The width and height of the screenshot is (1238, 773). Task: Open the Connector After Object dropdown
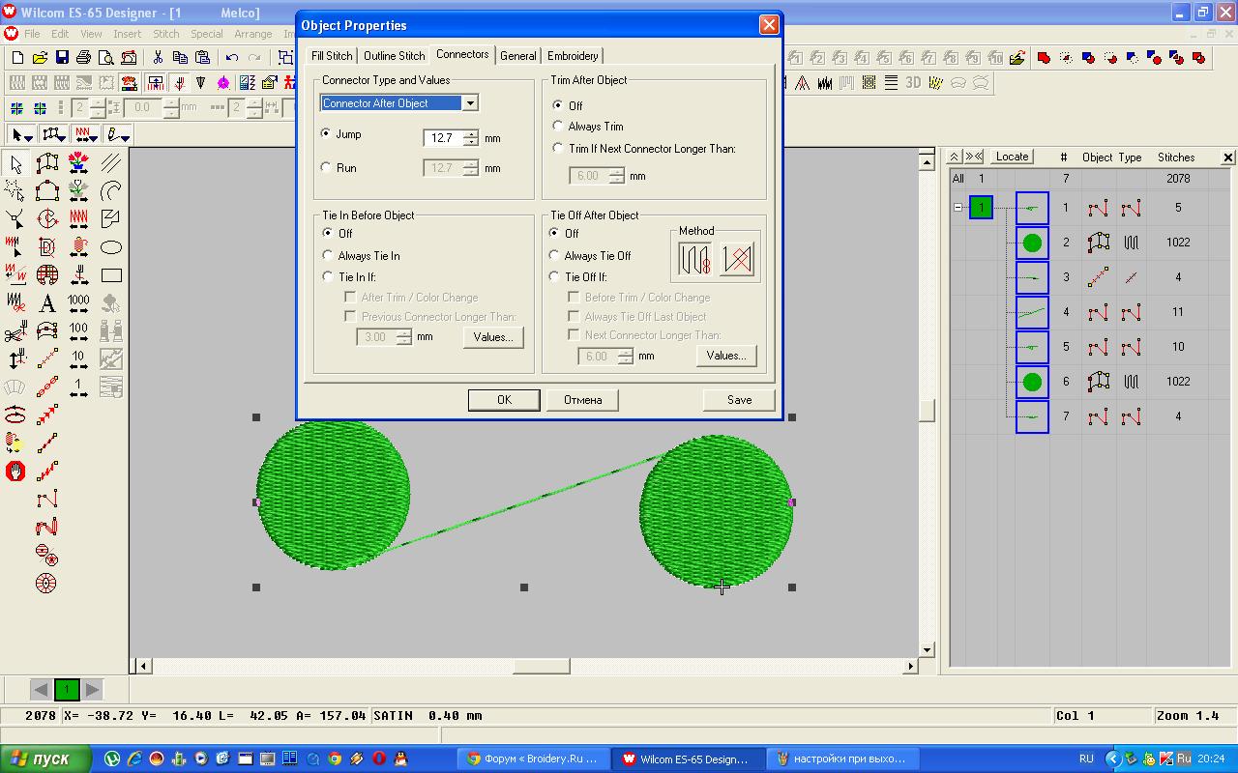click(469, 103)
